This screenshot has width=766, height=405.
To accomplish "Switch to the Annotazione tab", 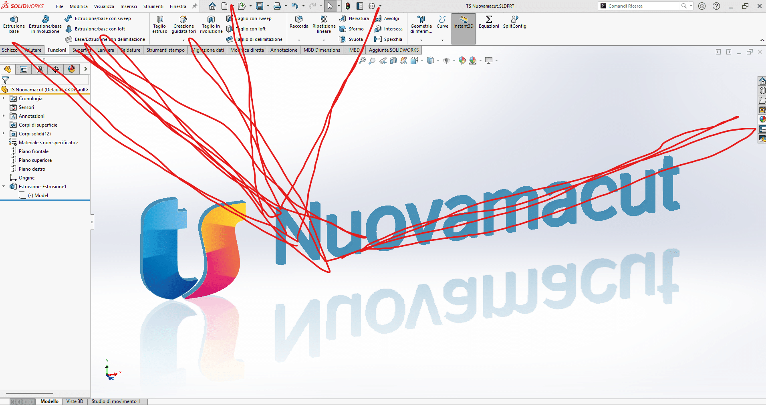I will pos(284,50).
